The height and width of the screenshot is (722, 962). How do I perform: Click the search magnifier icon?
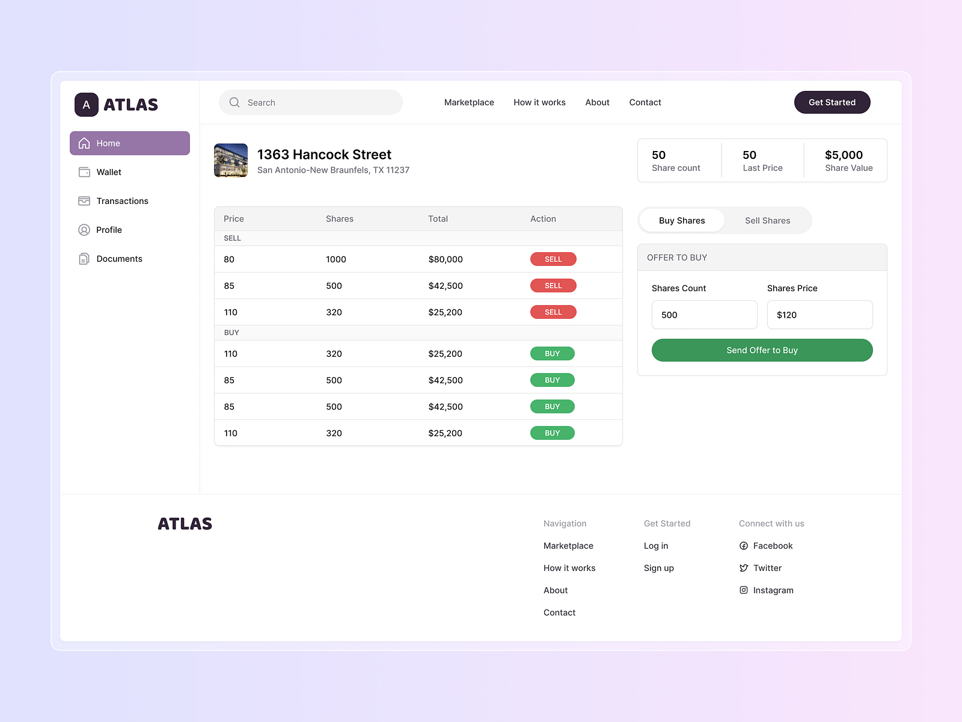point(234,102)
